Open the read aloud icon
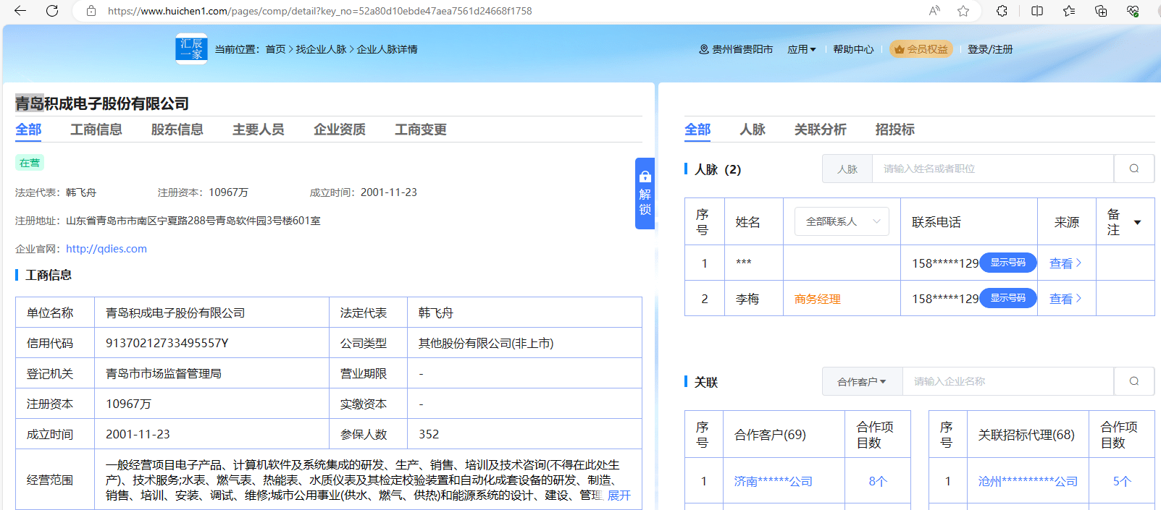Image resolution: width=1161 pixels, height=510 pixels. 934,11
